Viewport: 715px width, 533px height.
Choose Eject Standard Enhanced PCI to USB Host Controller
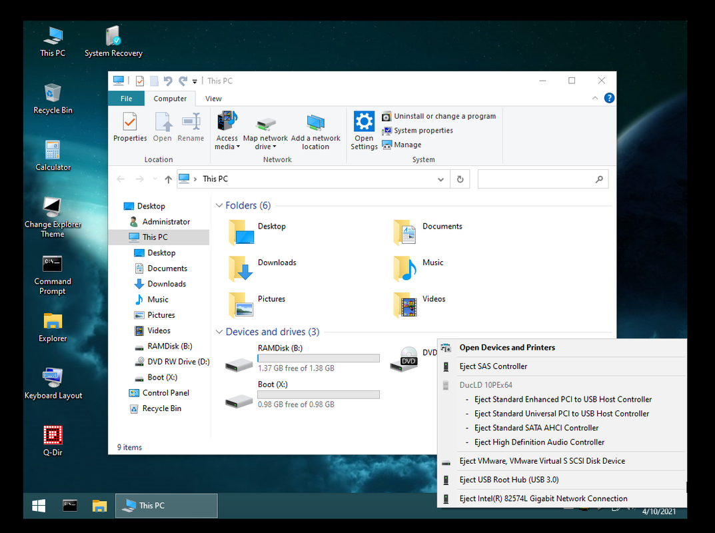[x=562, y=400]
